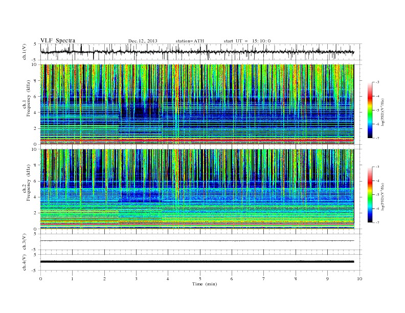
Task: Click the "start UT = 15:10:0" header text
Action: [247, 41]
